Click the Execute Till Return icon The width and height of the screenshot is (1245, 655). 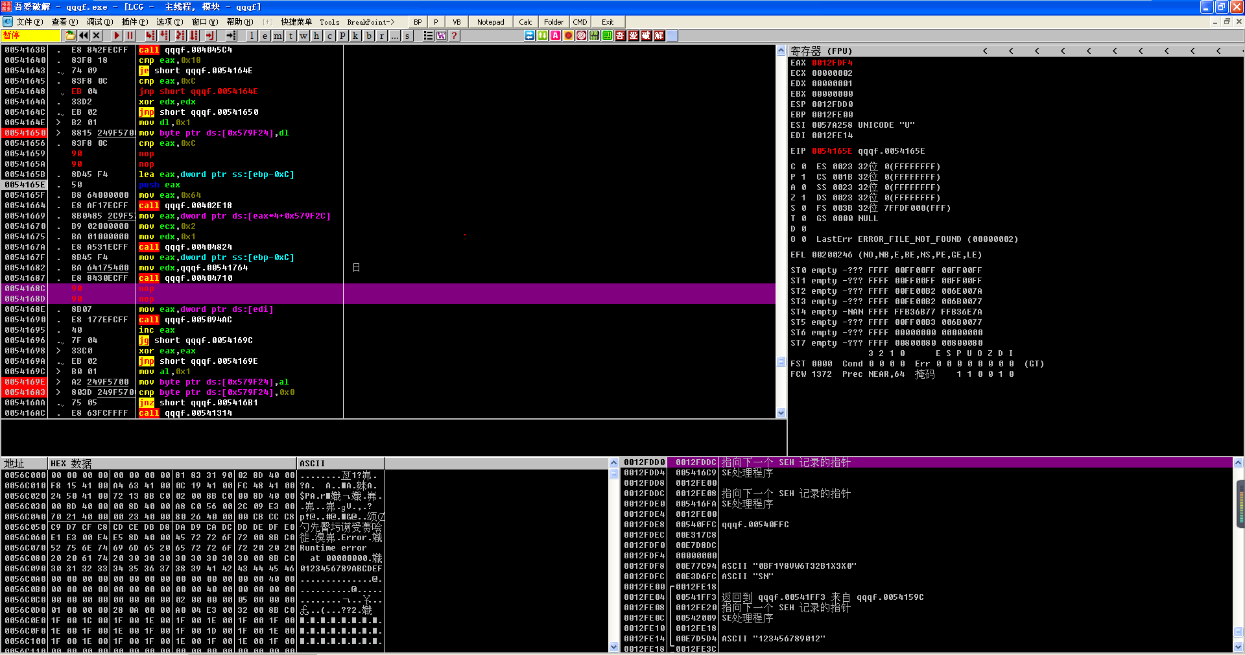tap(210, 36)
